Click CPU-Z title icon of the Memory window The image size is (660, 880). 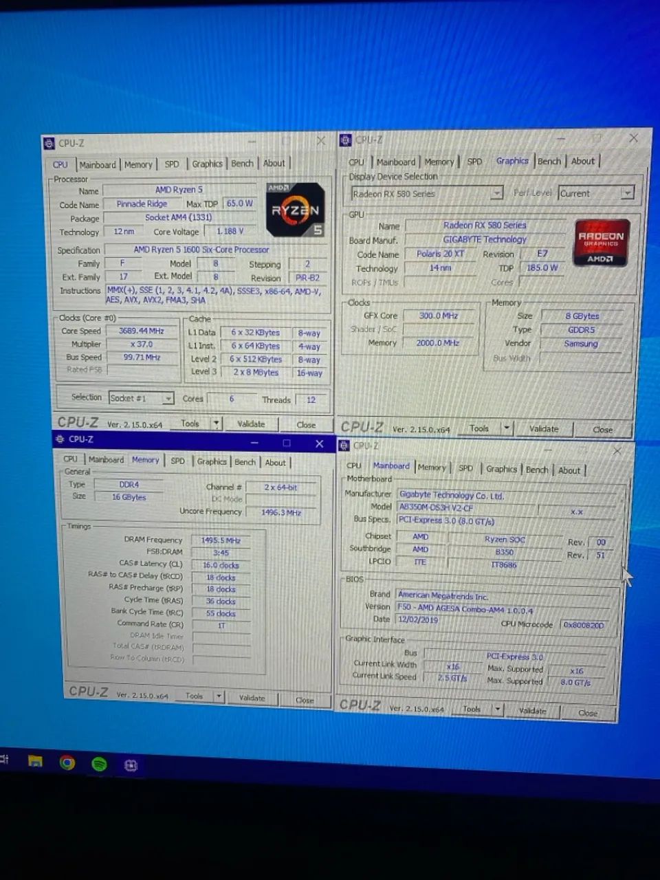point(59,439)
